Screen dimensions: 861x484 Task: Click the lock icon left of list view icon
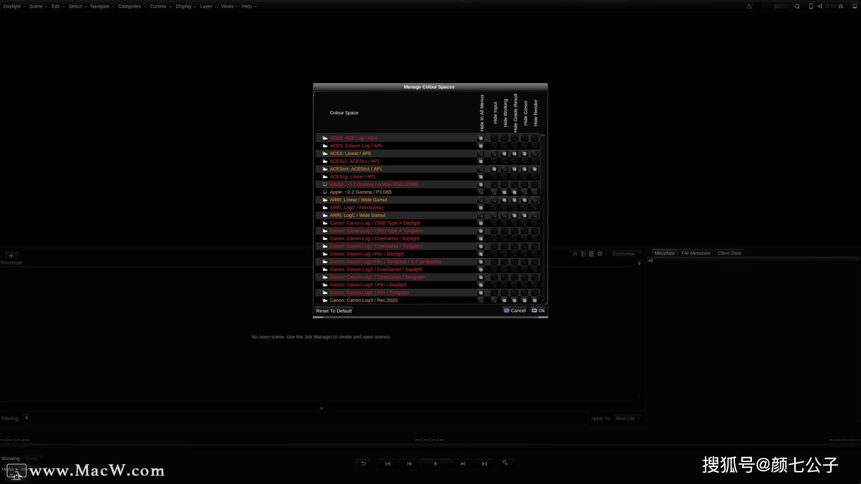click(x=575, y=254)
